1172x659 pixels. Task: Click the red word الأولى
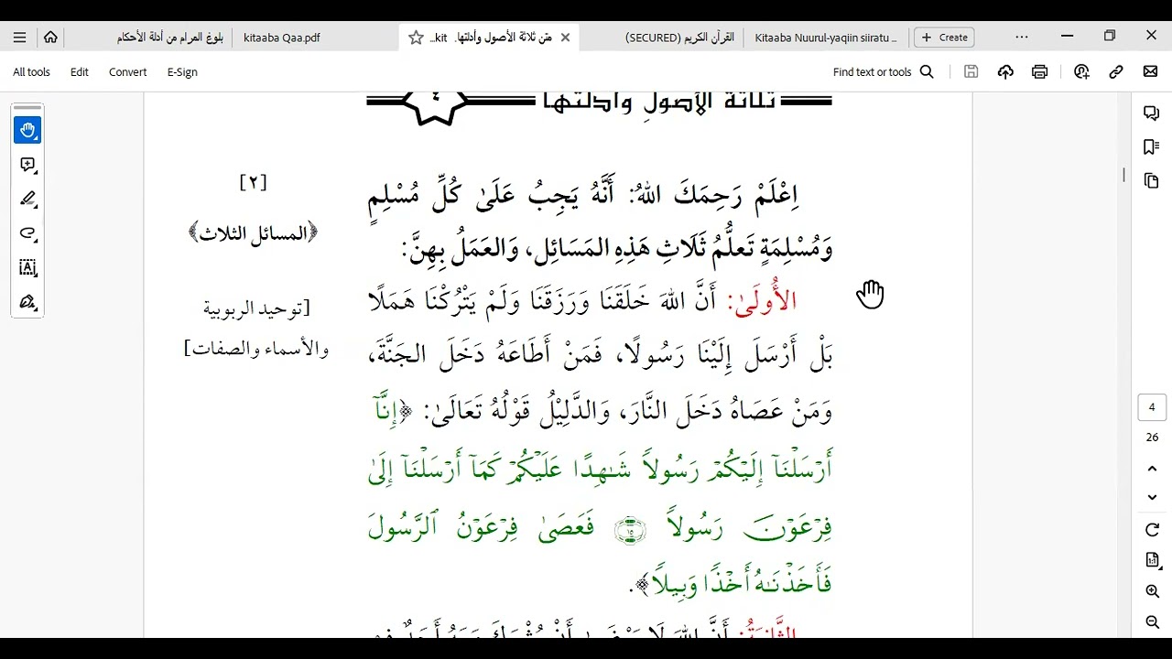[x=762, y=298]
